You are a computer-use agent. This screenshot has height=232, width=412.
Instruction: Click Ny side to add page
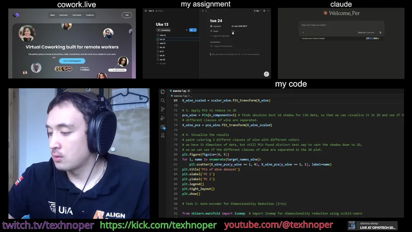[x=162, y=63]
